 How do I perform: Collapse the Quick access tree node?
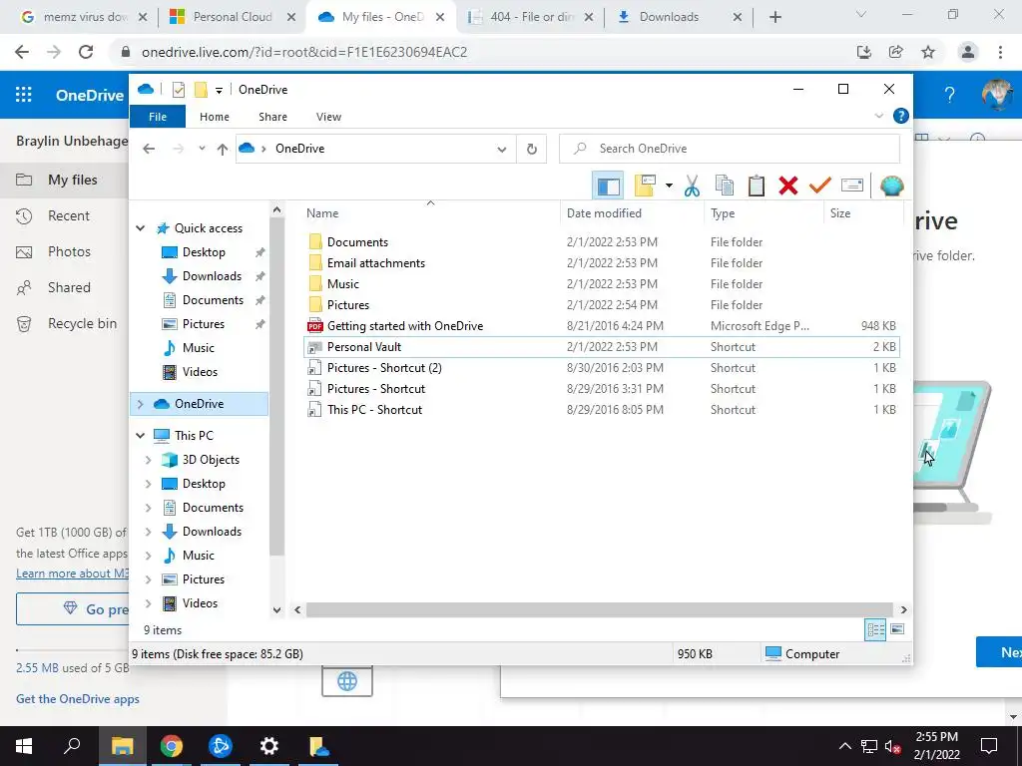[140, 228]
